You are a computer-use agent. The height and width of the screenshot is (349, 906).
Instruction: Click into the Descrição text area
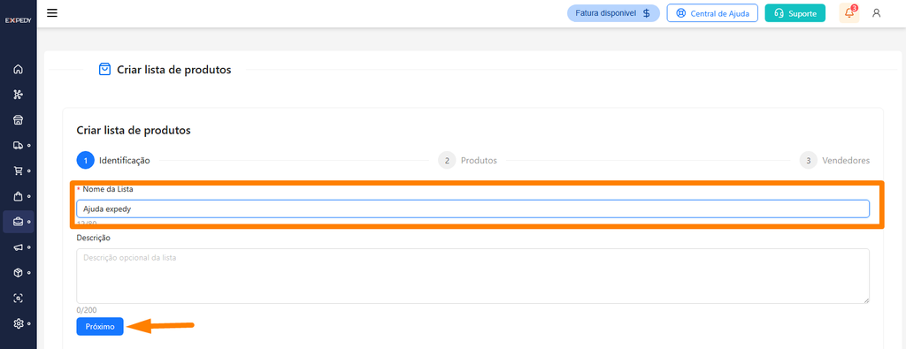point(472,276)
